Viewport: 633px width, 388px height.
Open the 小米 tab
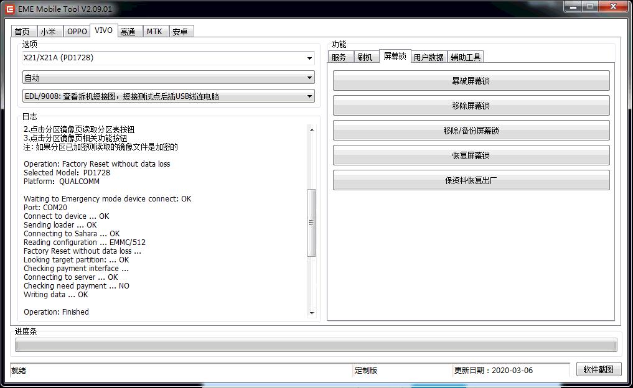click(49, 32)
